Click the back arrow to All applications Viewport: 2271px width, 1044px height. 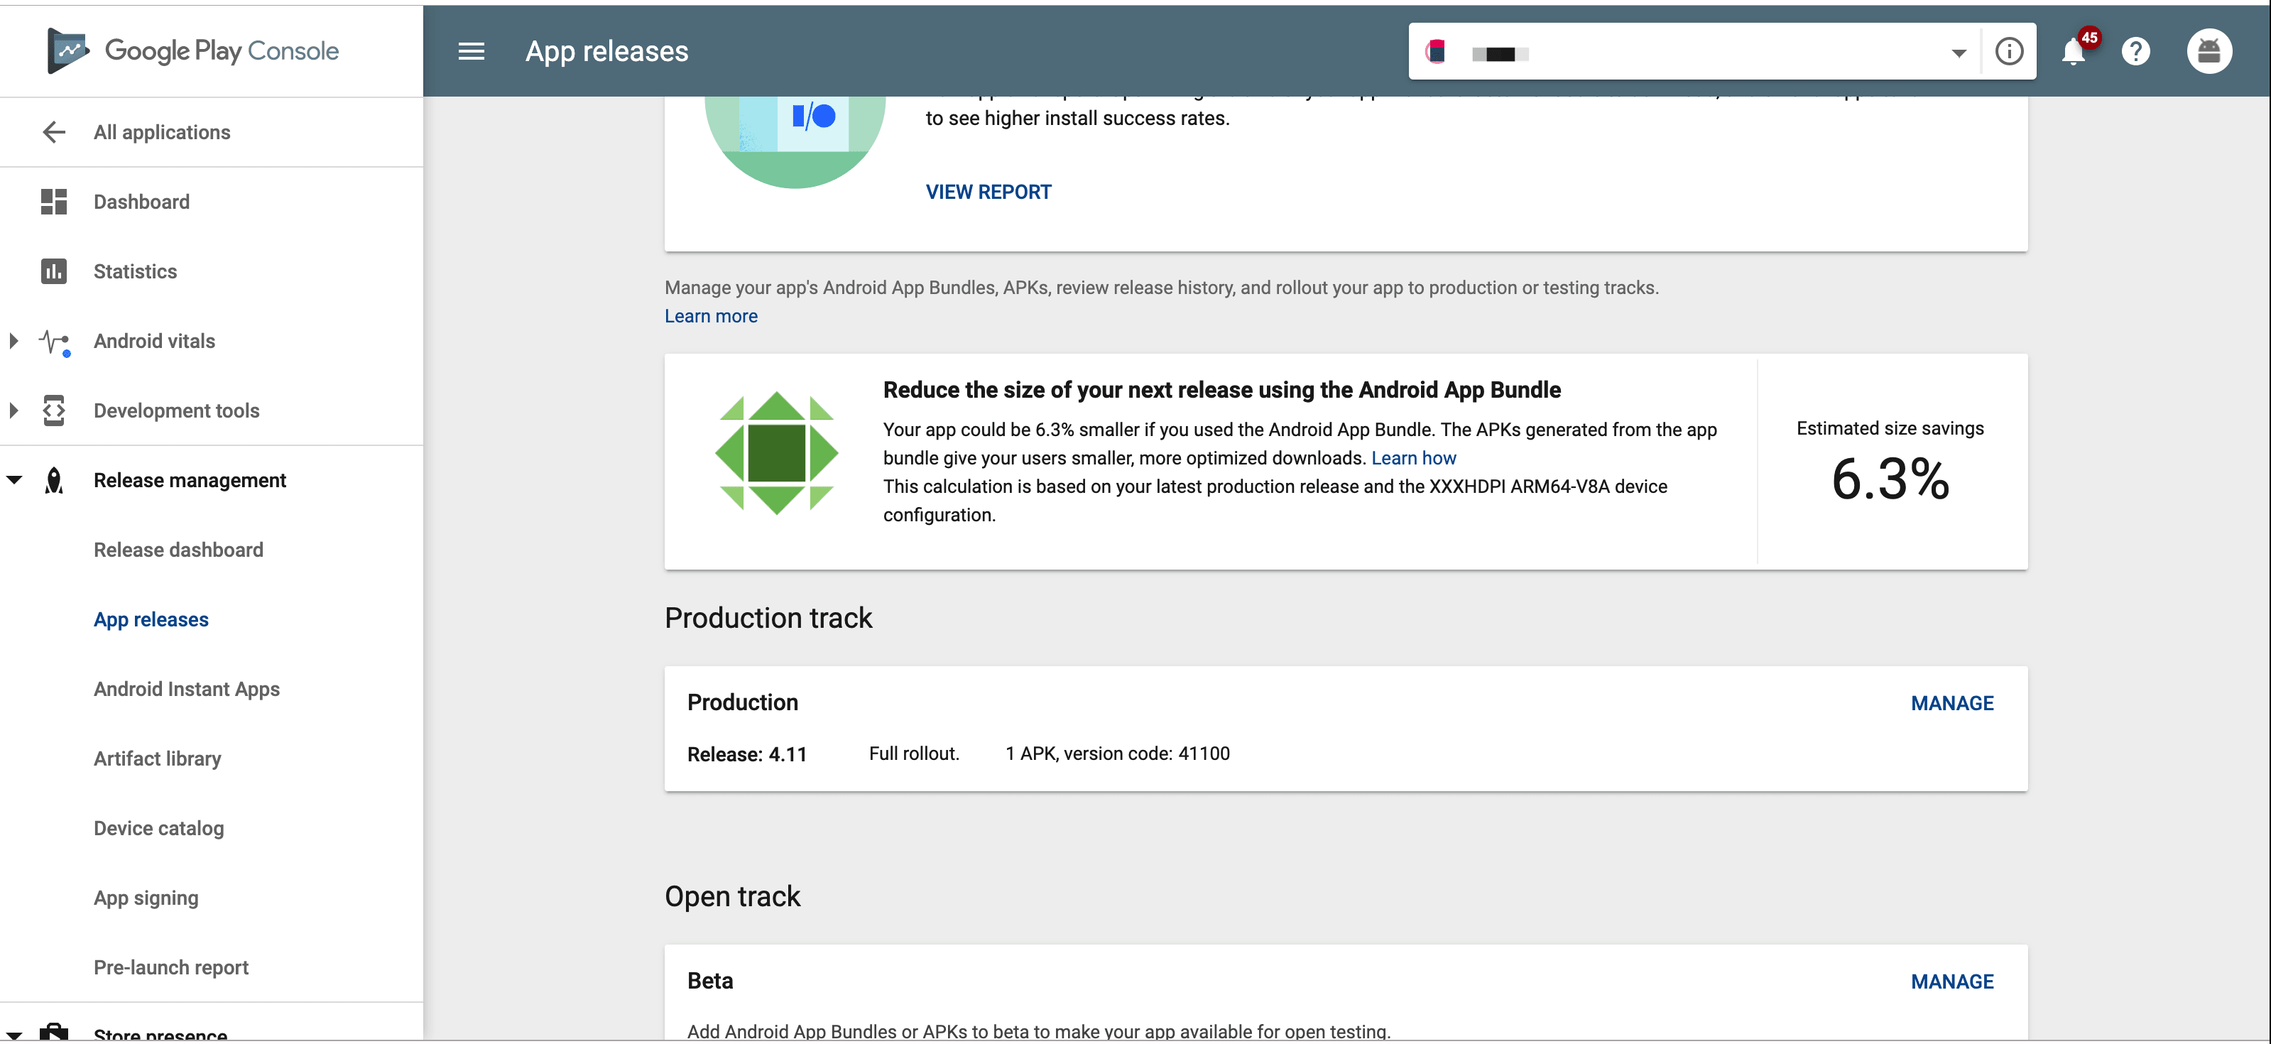coord(54,132)
